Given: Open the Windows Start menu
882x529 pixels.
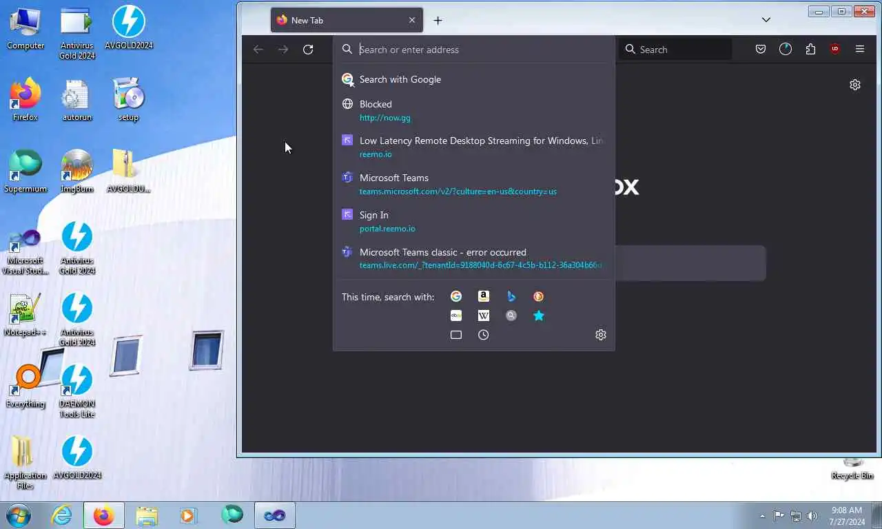Looking at the screenshot, I should click(x=19, y=515).
